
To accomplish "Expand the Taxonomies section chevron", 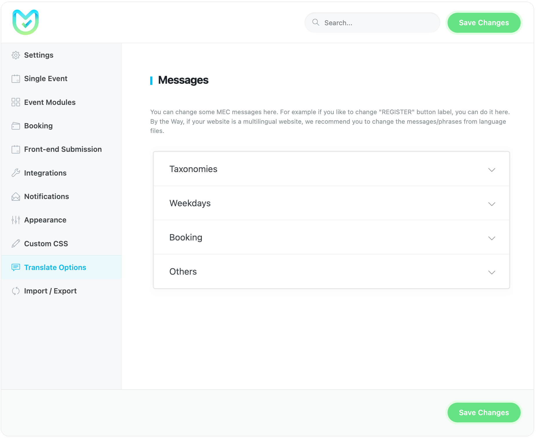I will click(491, 170).
